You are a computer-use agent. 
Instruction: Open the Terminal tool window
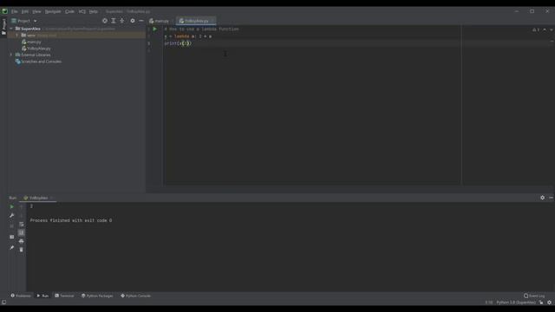point(64,296)
